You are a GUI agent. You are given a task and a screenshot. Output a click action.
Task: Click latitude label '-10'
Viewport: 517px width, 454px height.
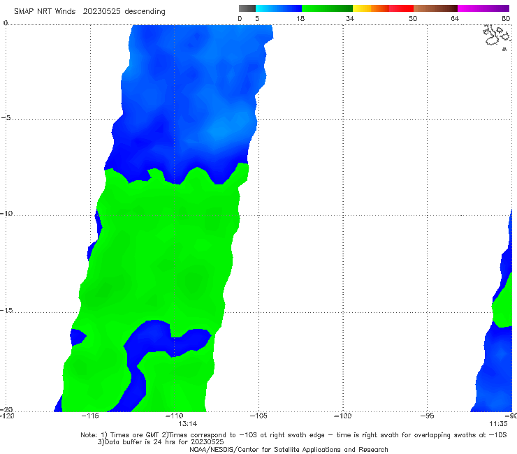(6, 213)
